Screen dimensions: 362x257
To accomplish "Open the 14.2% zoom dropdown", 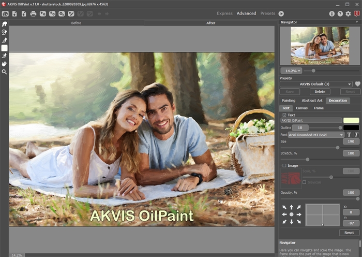I will [291, 71].
